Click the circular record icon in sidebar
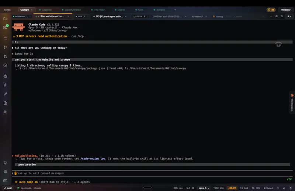 [x=5, y=65]
